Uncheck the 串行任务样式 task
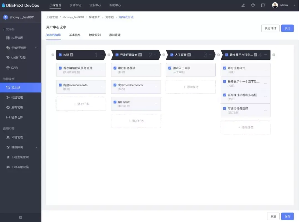 pyautogui.click(x=115, y=68)
